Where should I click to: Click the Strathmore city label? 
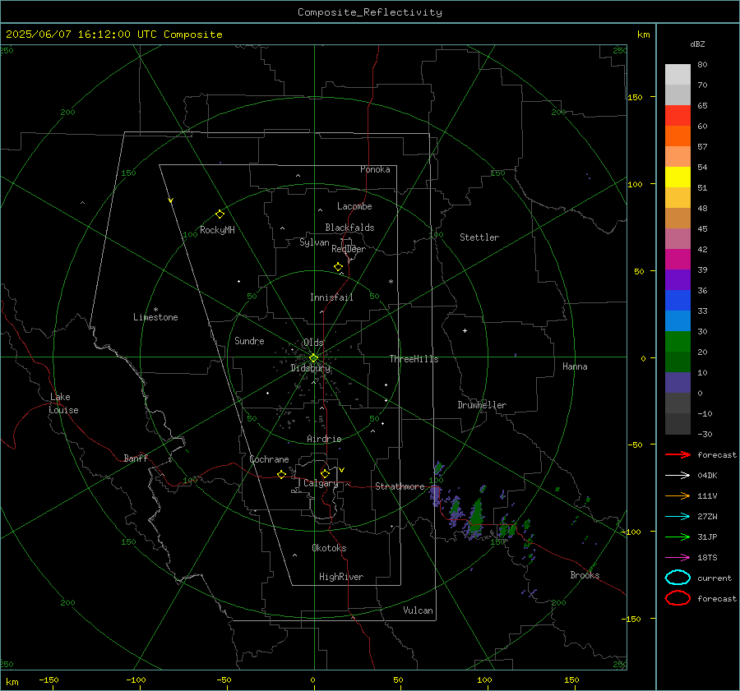[400, 486]
